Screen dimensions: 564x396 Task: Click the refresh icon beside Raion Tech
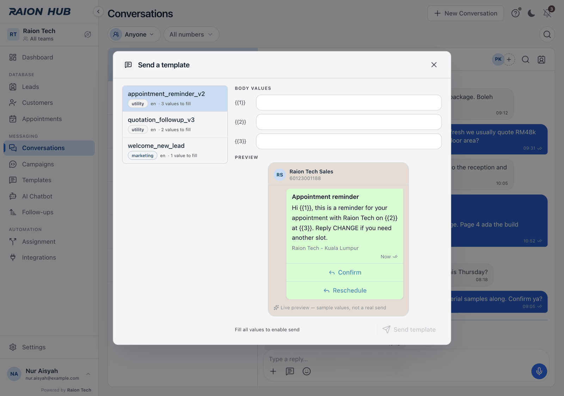[x=88, y=34]
